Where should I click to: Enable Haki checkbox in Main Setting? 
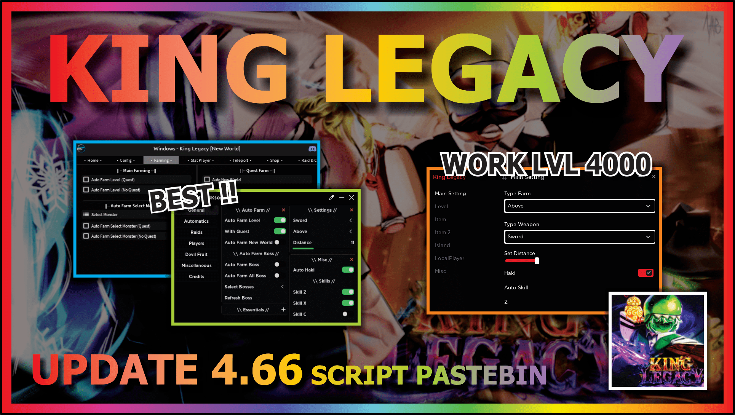click(x=648, y=273)
